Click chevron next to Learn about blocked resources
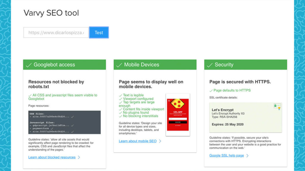This screenshot has height=171, width=305. click(x=79, y=157)
